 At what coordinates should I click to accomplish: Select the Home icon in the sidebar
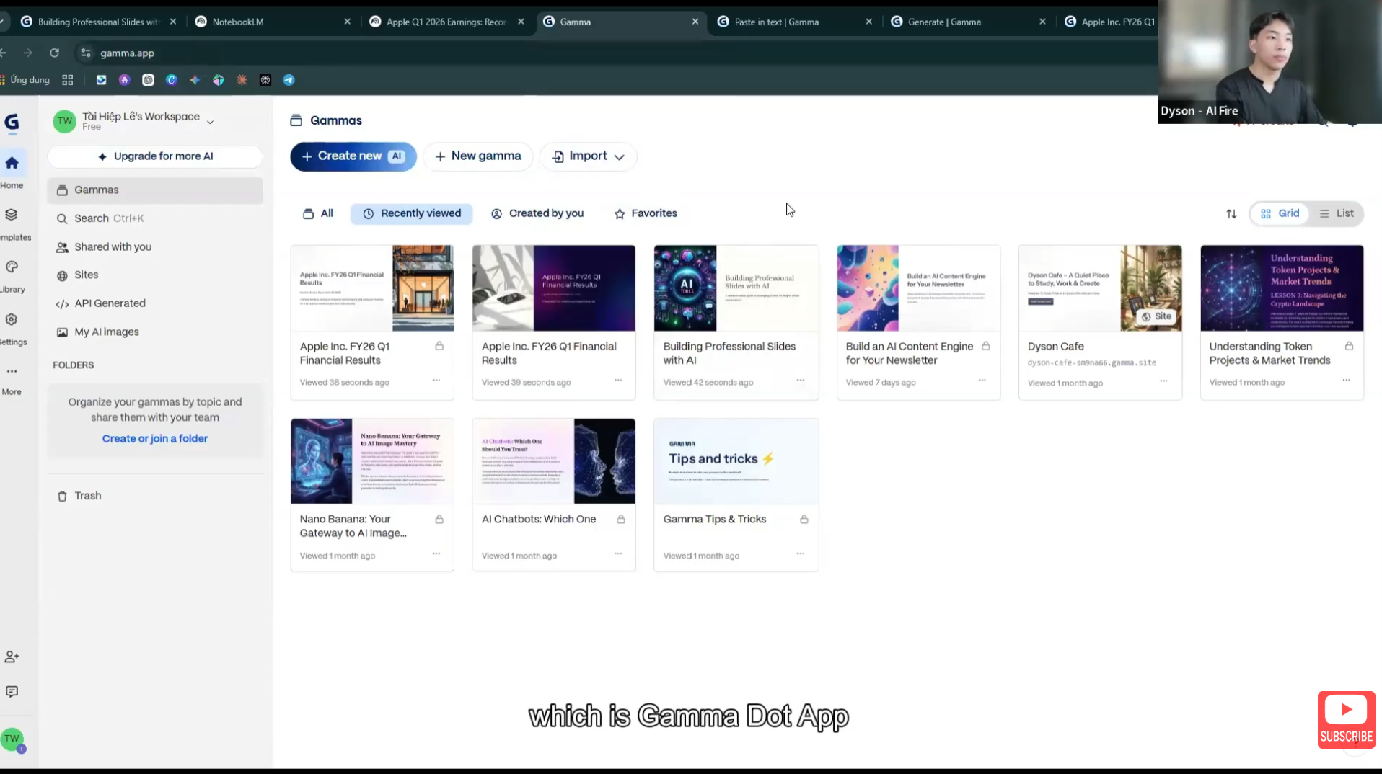click(x=12, y=163)
